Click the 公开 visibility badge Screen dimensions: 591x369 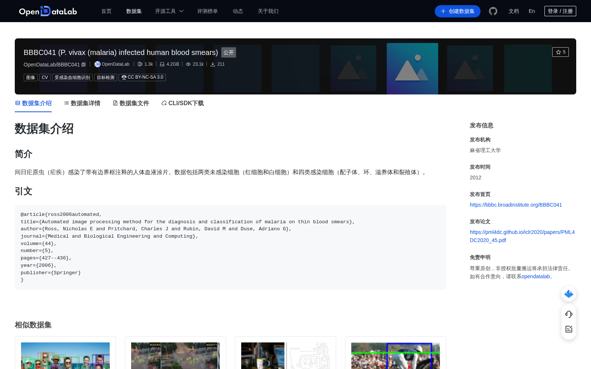(x=229, y=52)
